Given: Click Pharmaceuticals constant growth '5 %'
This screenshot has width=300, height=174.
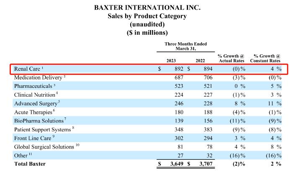Looking at the screenshot, I should [276, 86].
